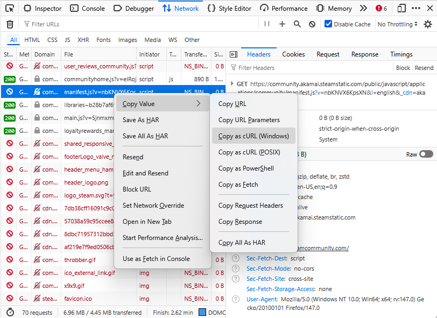This screenshot has width=437, height=318.
Task: Open network search with magnifier icon
Action: [297, 24]
